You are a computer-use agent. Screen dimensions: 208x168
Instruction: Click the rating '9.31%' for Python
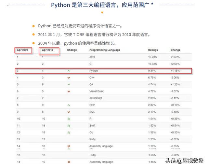(x=152, y=71)
